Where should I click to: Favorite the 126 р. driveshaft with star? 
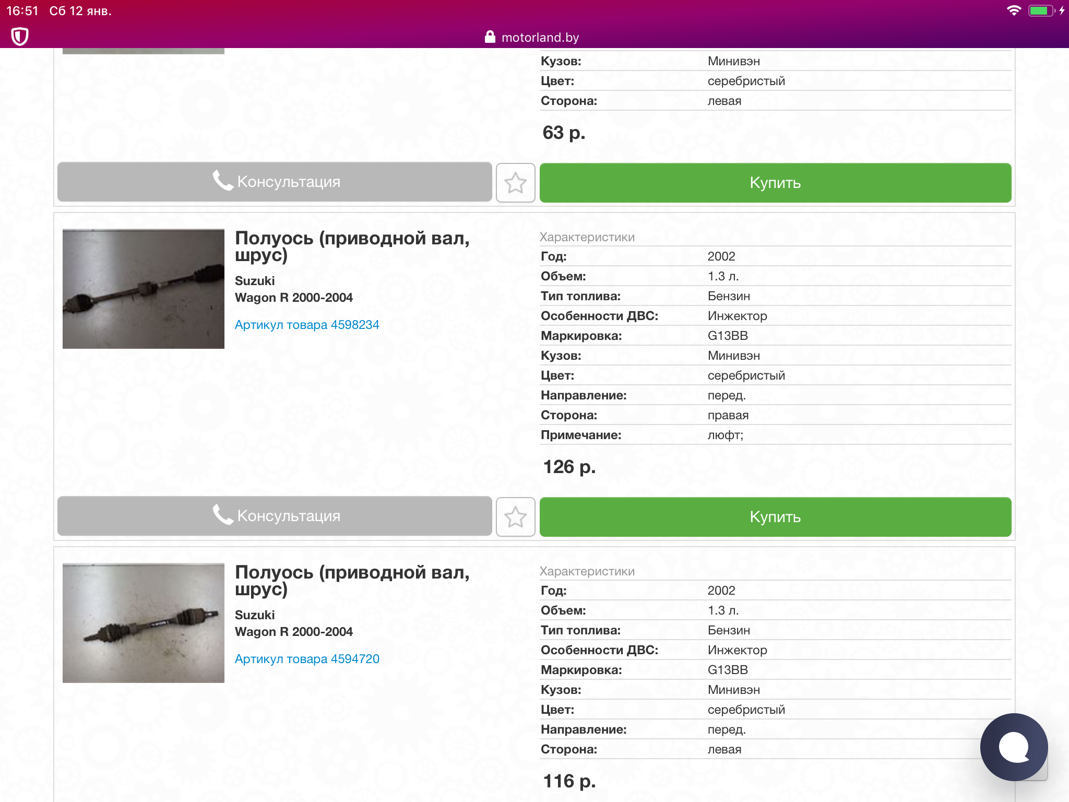(x=515, y=517)
